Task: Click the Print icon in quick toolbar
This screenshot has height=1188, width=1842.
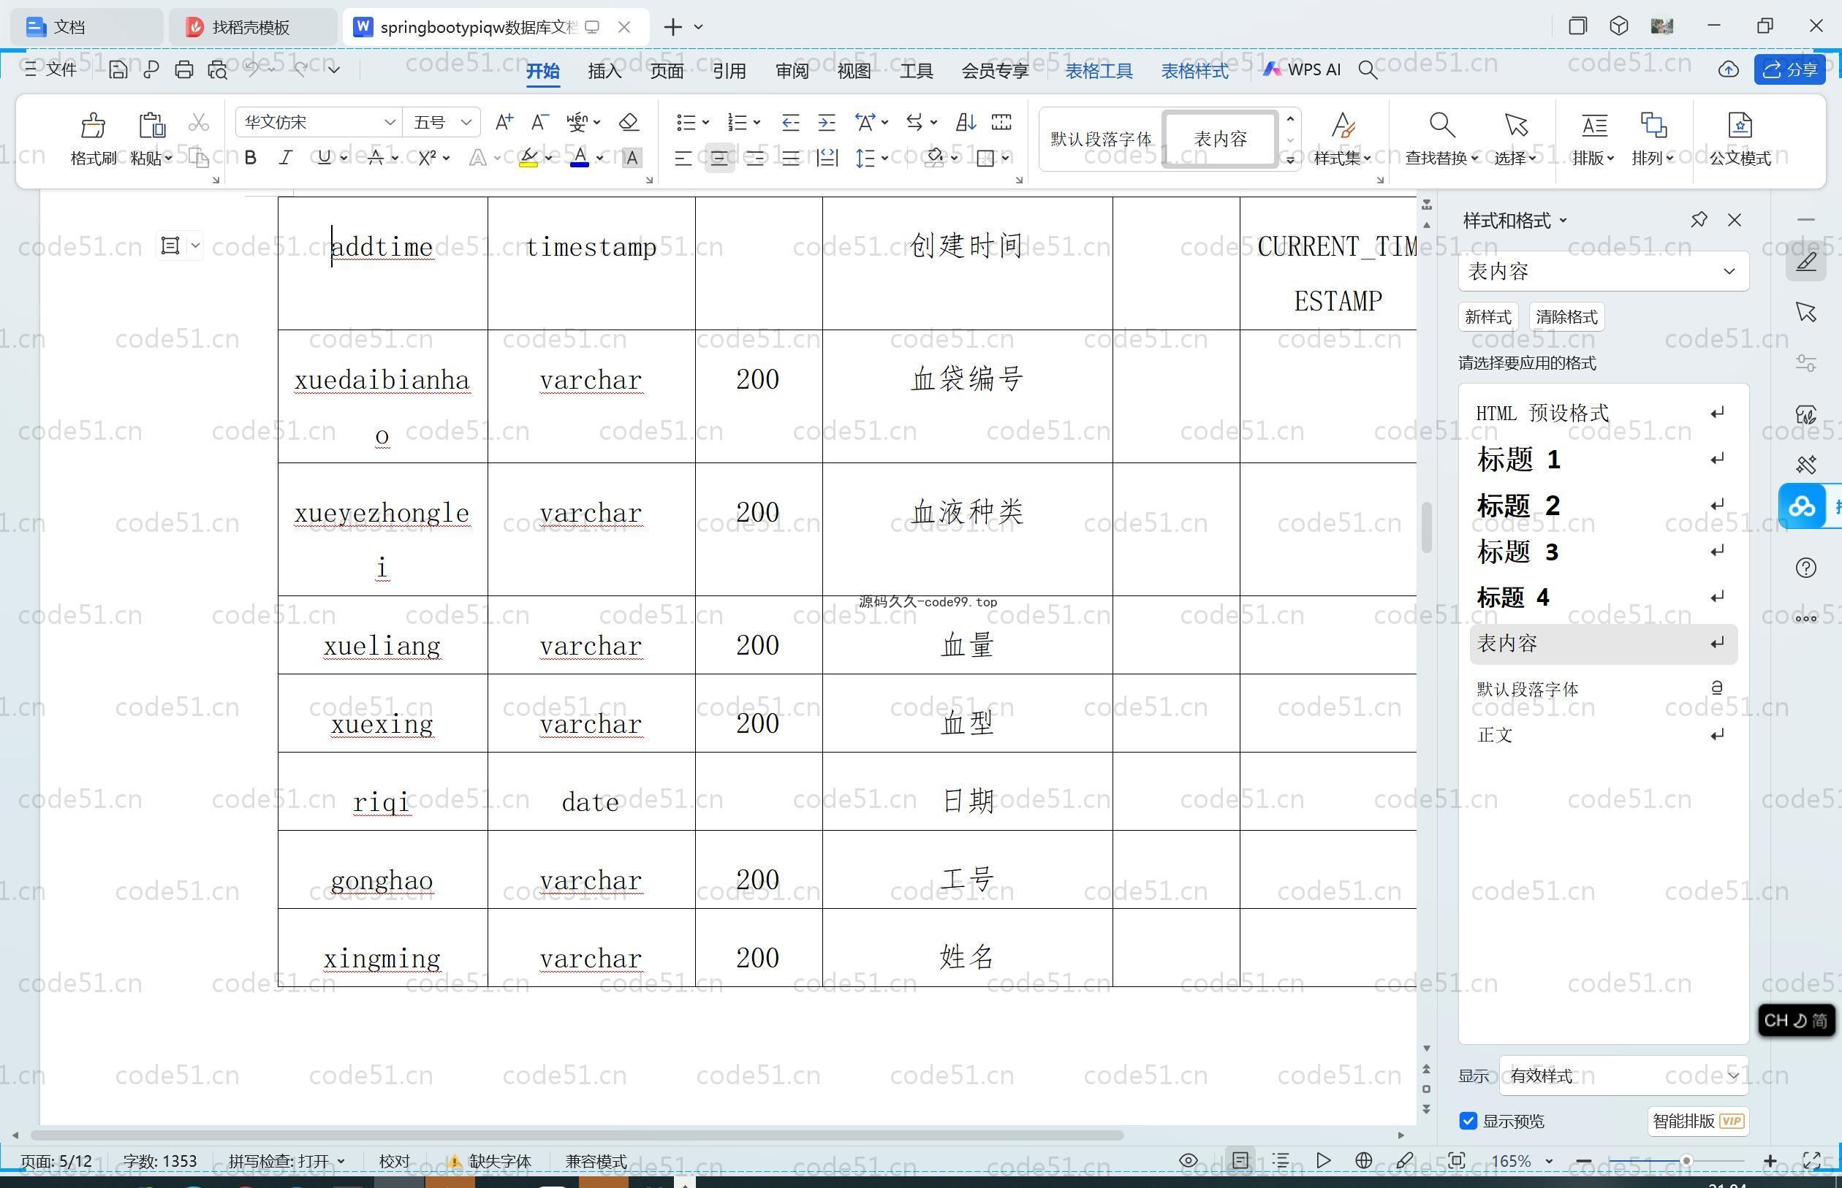Action: 183,70
